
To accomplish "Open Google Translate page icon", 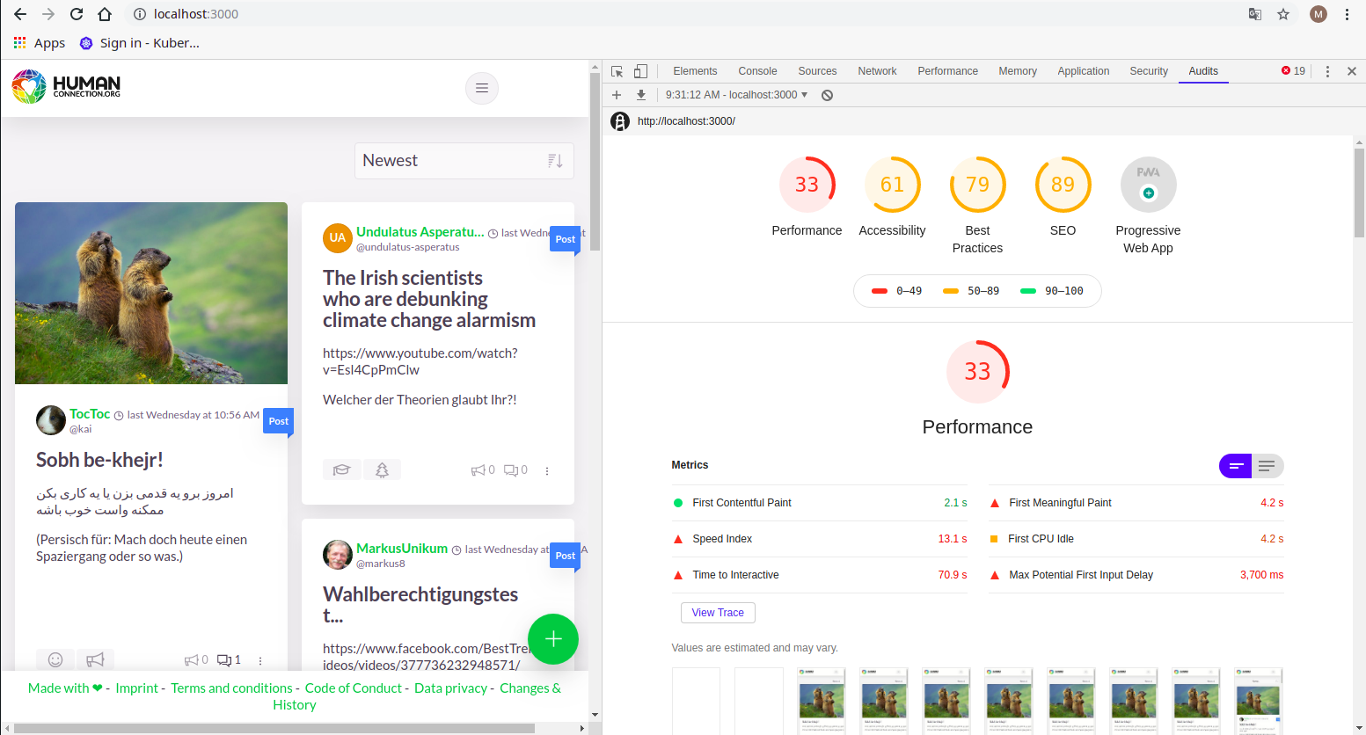I will coord(1255,14).
